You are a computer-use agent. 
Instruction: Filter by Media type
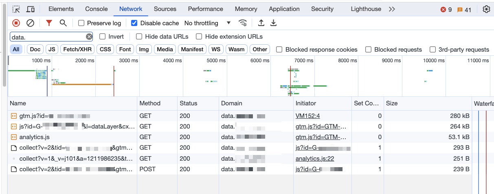(165, 50)
